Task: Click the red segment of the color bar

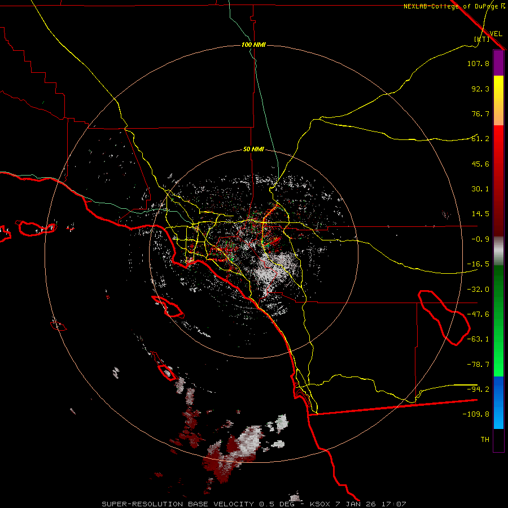Action: [498, 181]
